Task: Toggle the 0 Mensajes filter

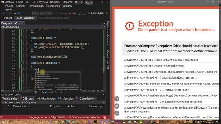Action: 66,99
